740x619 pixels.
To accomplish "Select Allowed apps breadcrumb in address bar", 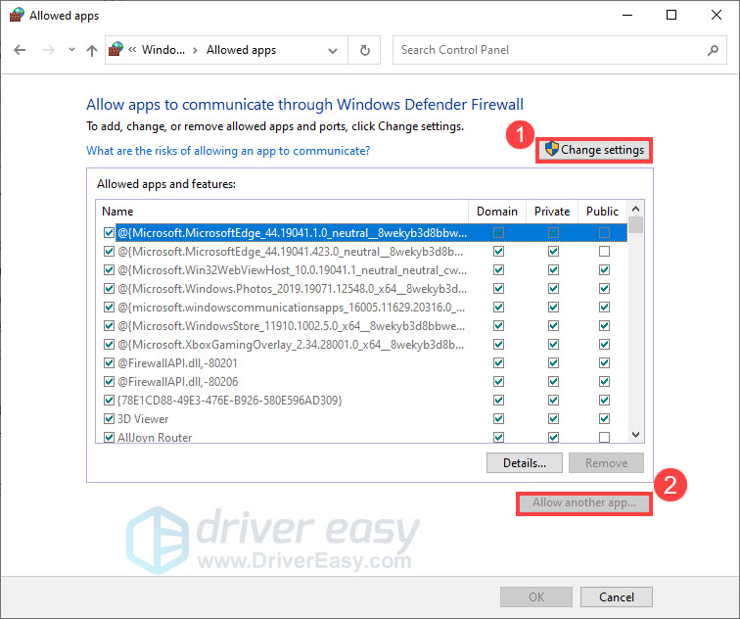I will point(241,50).
